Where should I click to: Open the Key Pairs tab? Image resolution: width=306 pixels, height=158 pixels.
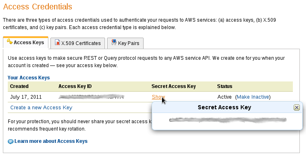point(125,43)
